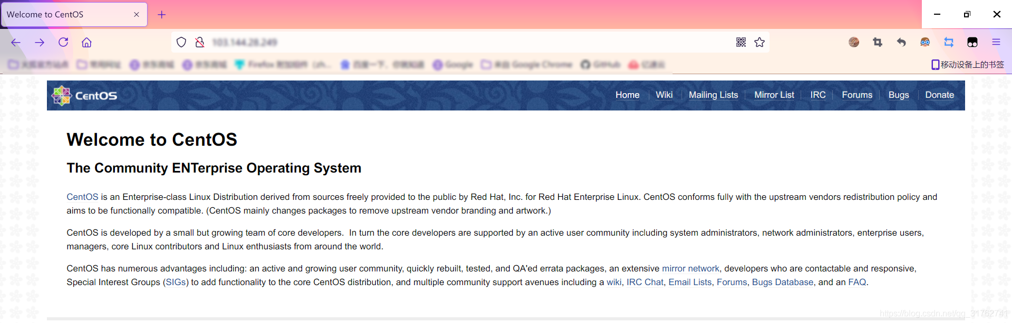This screenshot has height=323, width=1012.
Task: Go to Home in CentOS nav
Action: pos(627,95)
